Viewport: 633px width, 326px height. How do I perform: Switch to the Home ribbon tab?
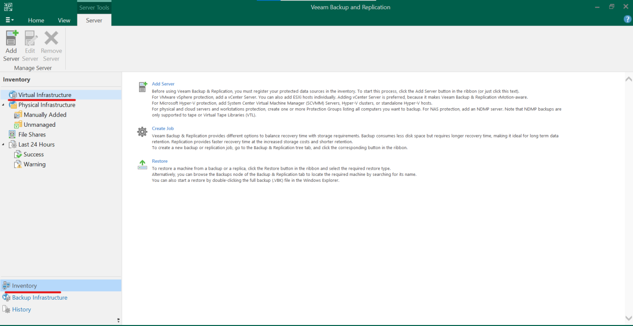pyautogui.click(x=36, y=20)
